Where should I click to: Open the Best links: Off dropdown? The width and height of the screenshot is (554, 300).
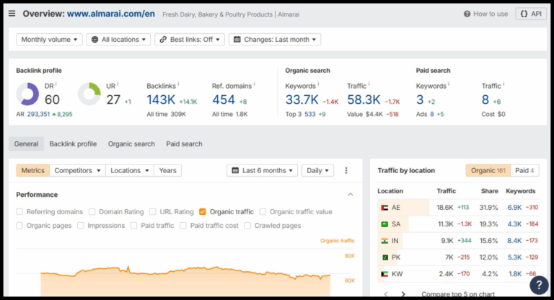(190, 40)
